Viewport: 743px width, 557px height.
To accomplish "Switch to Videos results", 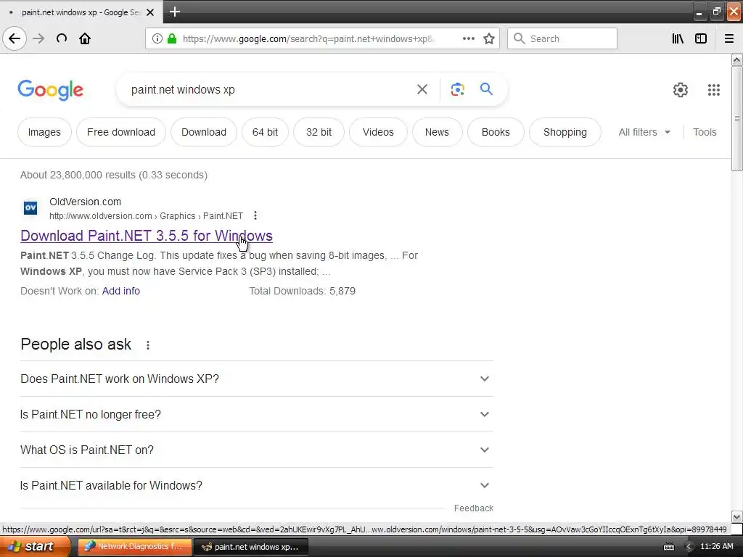I will click(378, 132).
